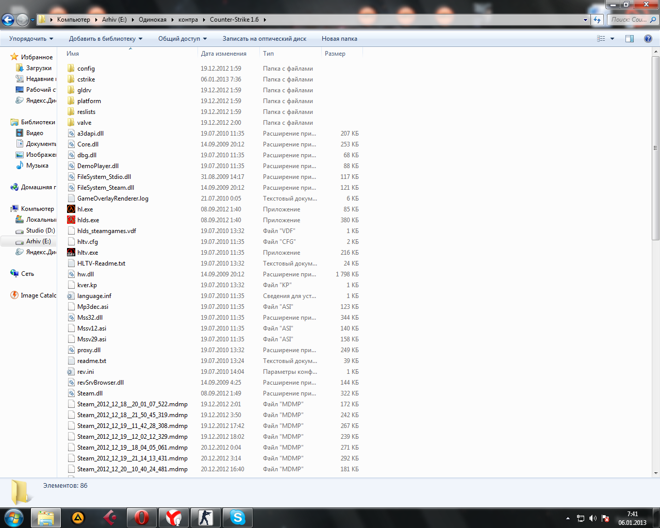
Task: Select the file FileSystem_Steam.dll
Action: [x=106, y=188]
